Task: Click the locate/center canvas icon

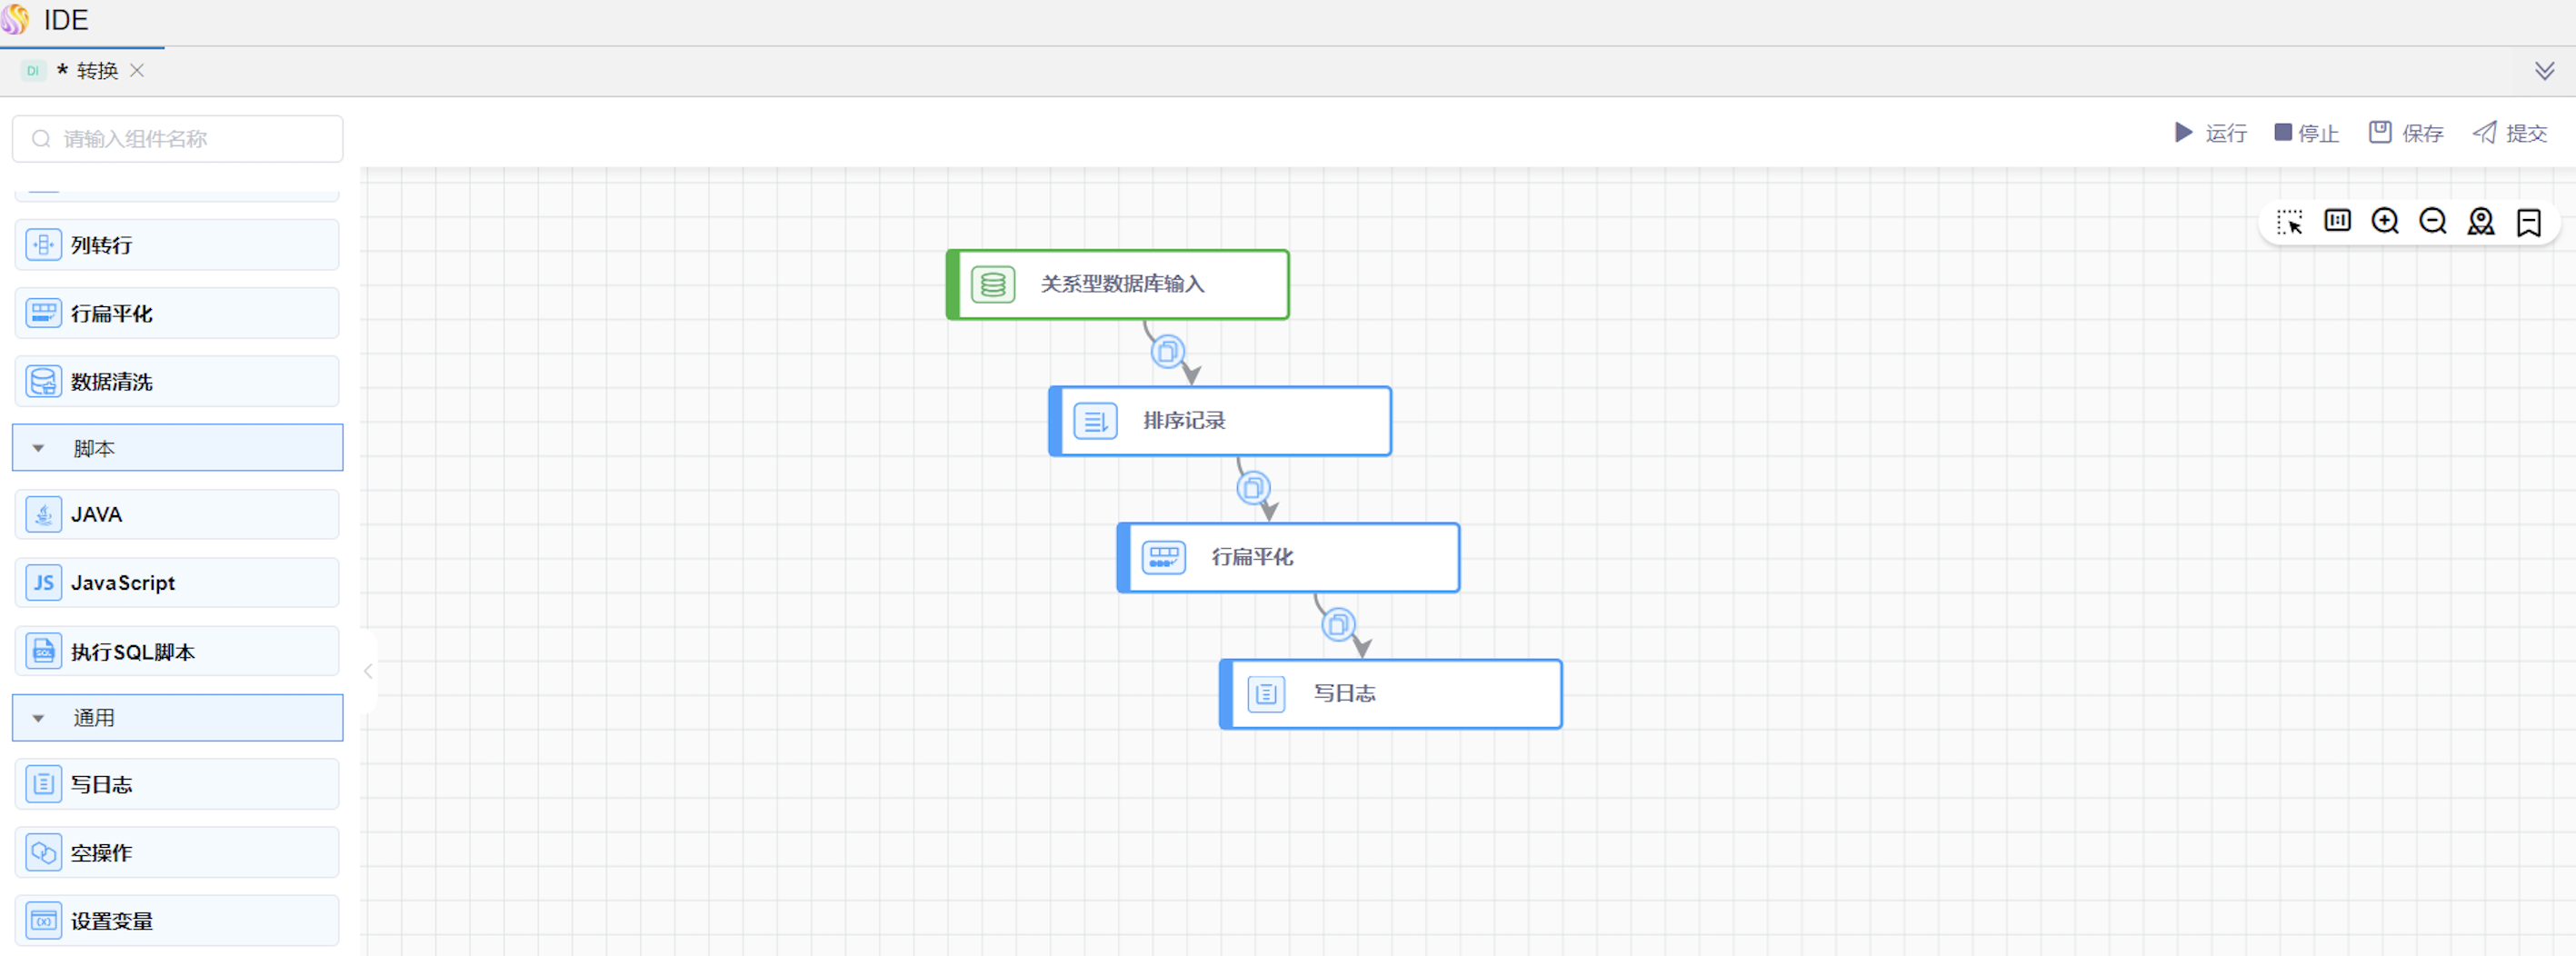Action: click(2480, 221)
